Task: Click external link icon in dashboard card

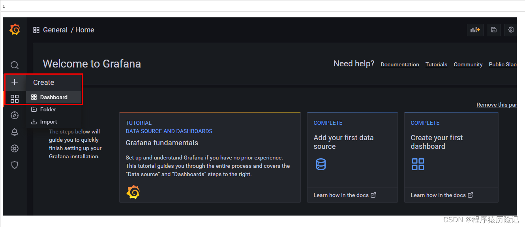Action: (471, 195)
